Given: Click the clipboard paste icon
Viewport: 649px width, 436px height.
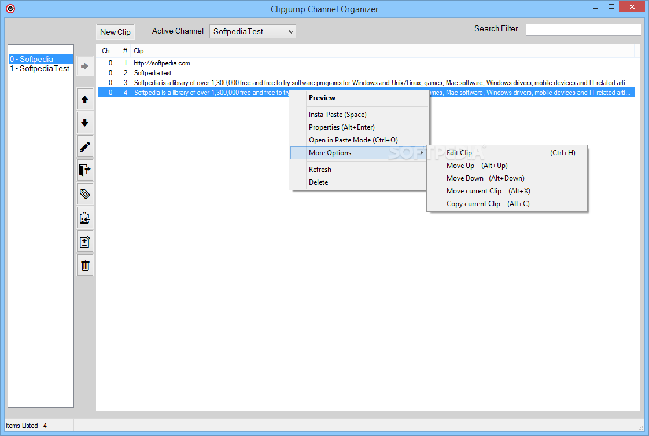Looking at the screenshot, I should point(85,218).
